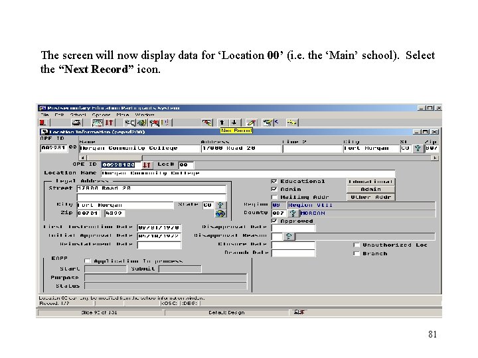Select the Previous Record up-arrow icon

[x=222, y=123]
